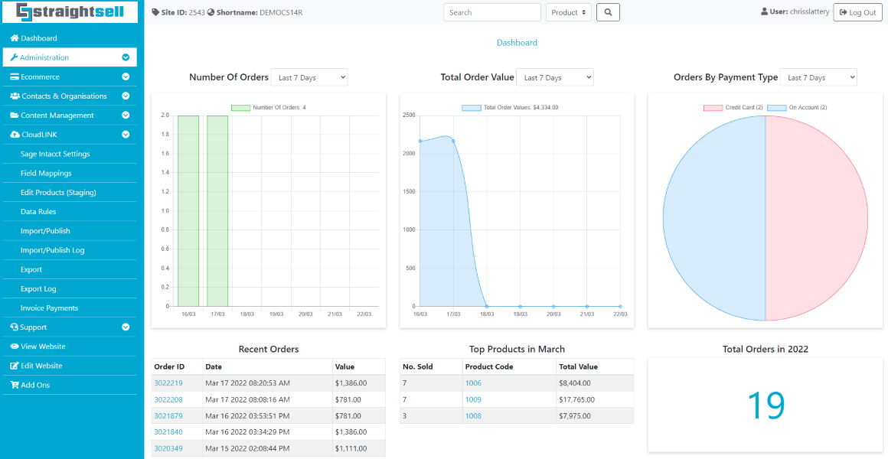
Task: Toggle On Account legend in pie chart
Action: (796, 108)
